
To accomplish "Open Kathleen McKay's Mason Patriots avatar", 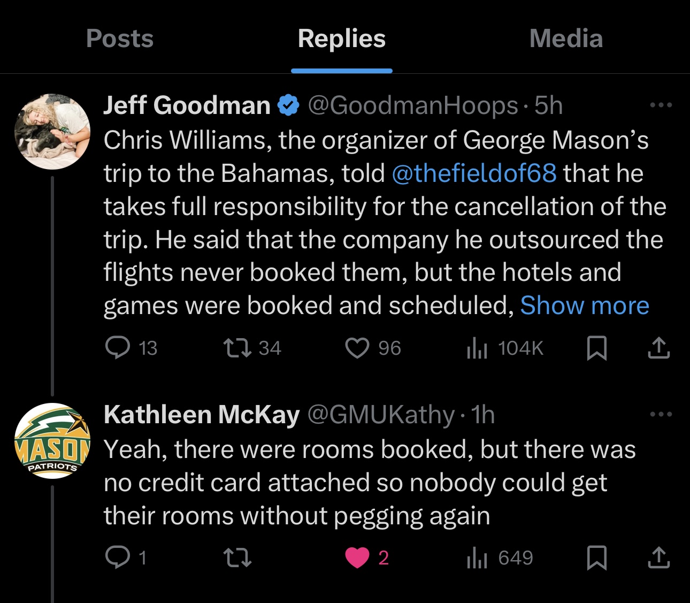I will [x=52, y=441].
